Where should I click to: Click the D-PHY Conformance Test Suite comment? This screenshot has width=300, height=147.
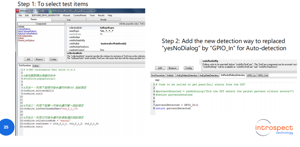[x=49, y=70]
